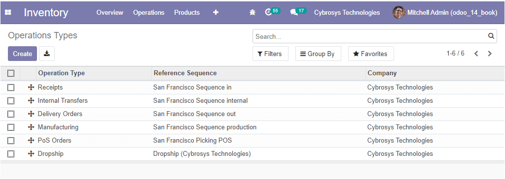Click the 1-6 / 6 pager counter
The width and height of the screenshot is (505, 179).
pyautogui.click(x=455, y=53)
